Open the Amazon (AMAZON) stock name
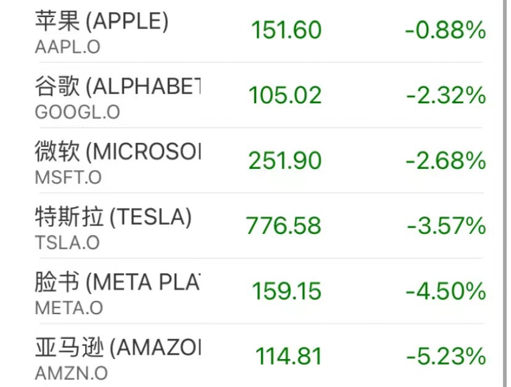The height and width of the screenshot is (387, 511). coord(118,348)
